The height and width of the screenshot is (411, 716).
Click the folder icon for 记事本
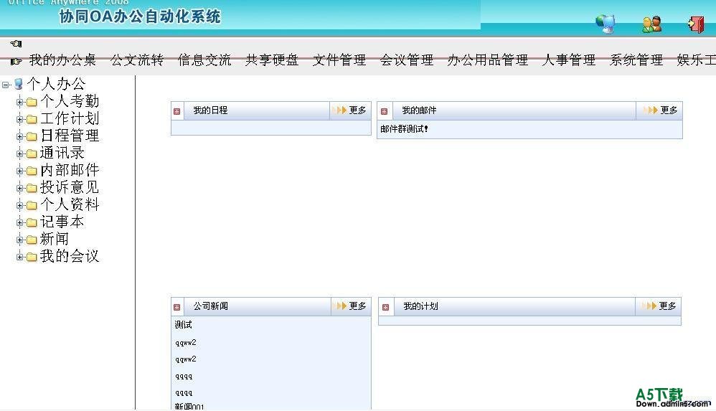pos(32,223)
